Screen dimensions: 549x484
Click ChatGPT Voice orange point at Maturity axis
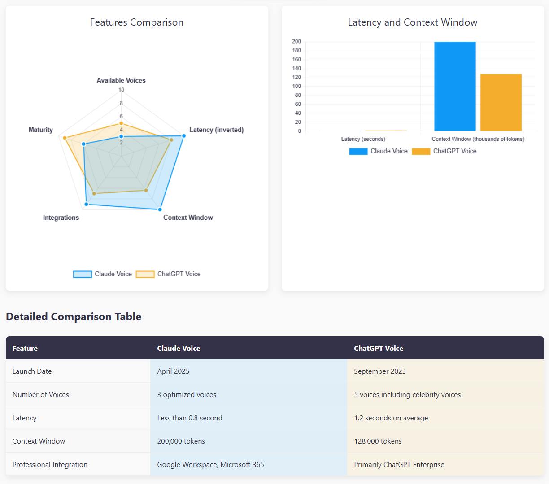pyautogui.click(x=65, y=138)
